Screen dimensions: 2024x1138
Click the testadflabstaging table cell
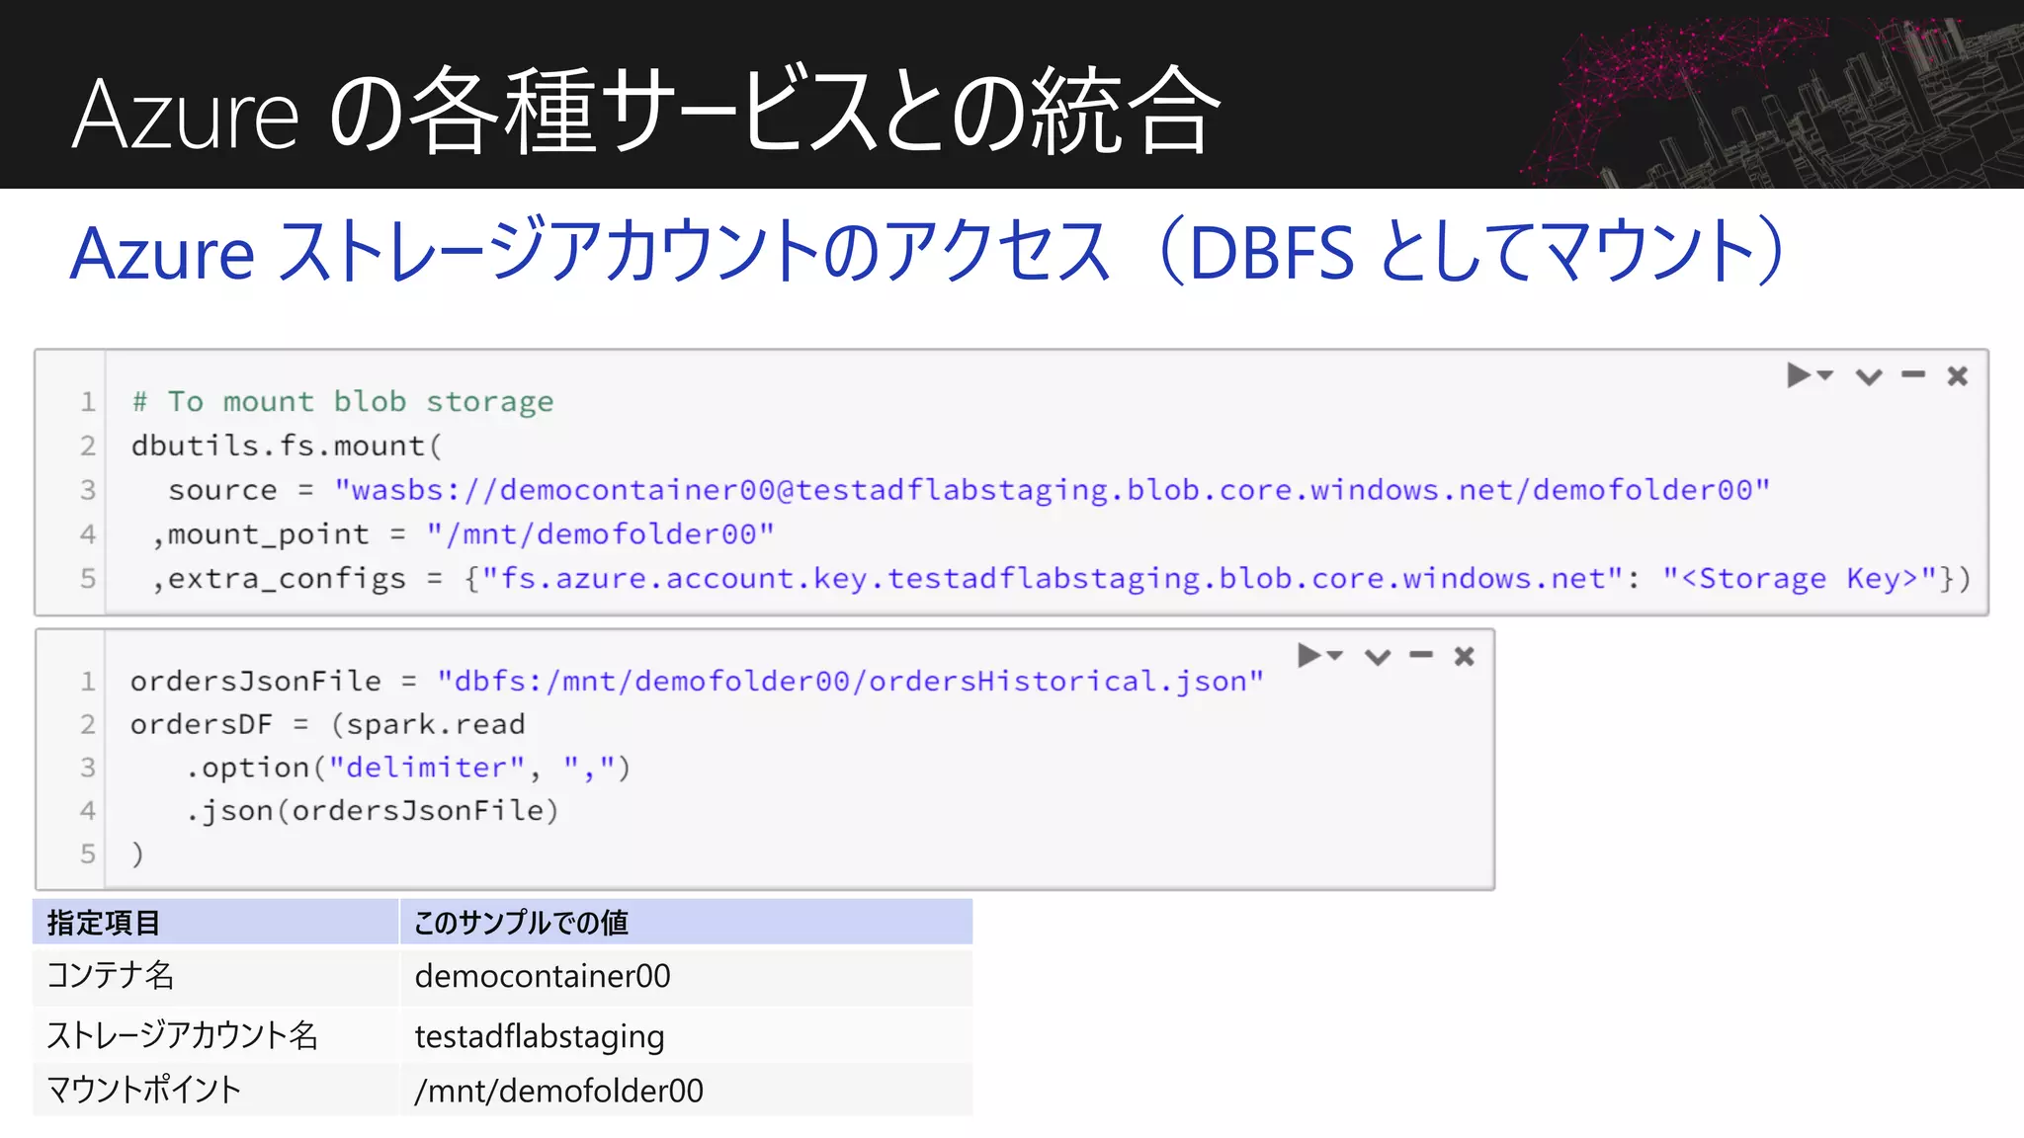point(687,1035)
